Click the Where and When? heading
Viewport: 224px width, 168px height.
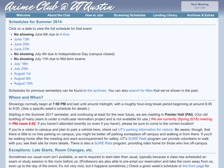[x=26, y=97]
